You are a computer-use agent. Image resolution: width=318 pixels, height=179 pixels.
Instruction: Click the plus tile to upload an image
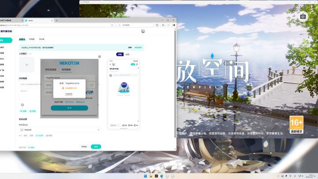[x=27, y=65]
